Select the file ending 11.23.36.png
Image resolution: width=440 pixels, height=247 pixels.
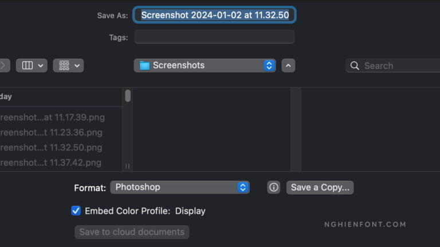tap(50, 132)
